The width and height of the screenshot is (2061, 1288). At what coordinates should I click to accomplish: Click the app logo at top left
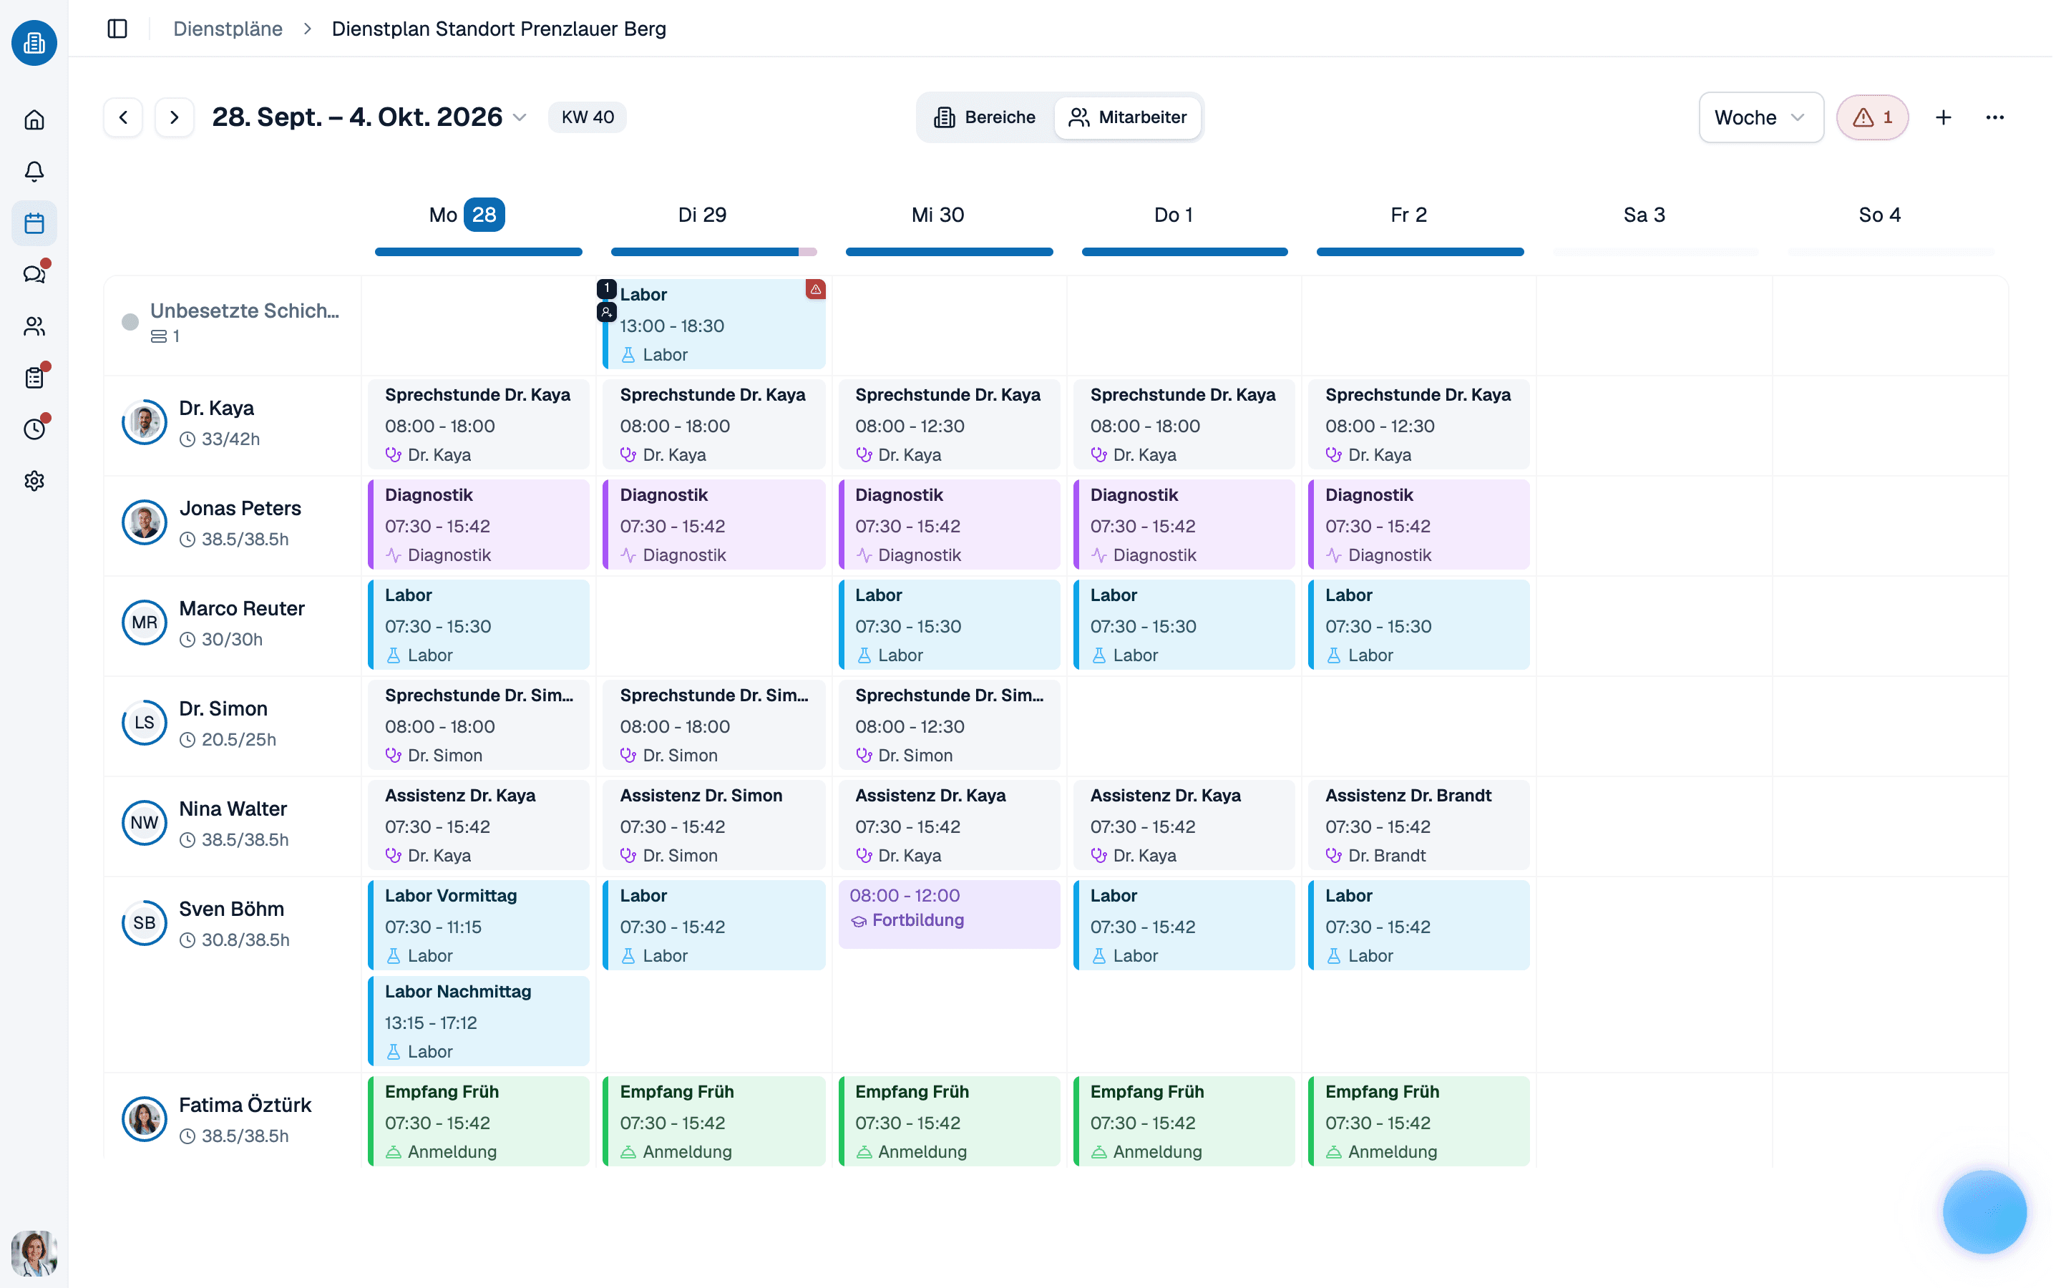[x=34, y=43]
